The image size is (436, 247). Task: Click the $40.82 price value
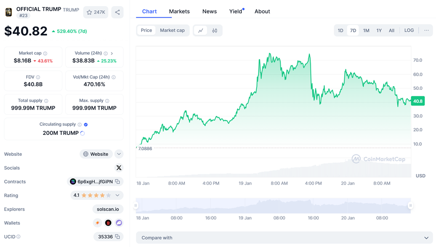26,31
